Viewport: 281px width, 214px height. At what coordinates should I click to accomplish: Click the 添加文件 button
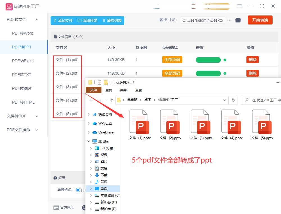63,21
